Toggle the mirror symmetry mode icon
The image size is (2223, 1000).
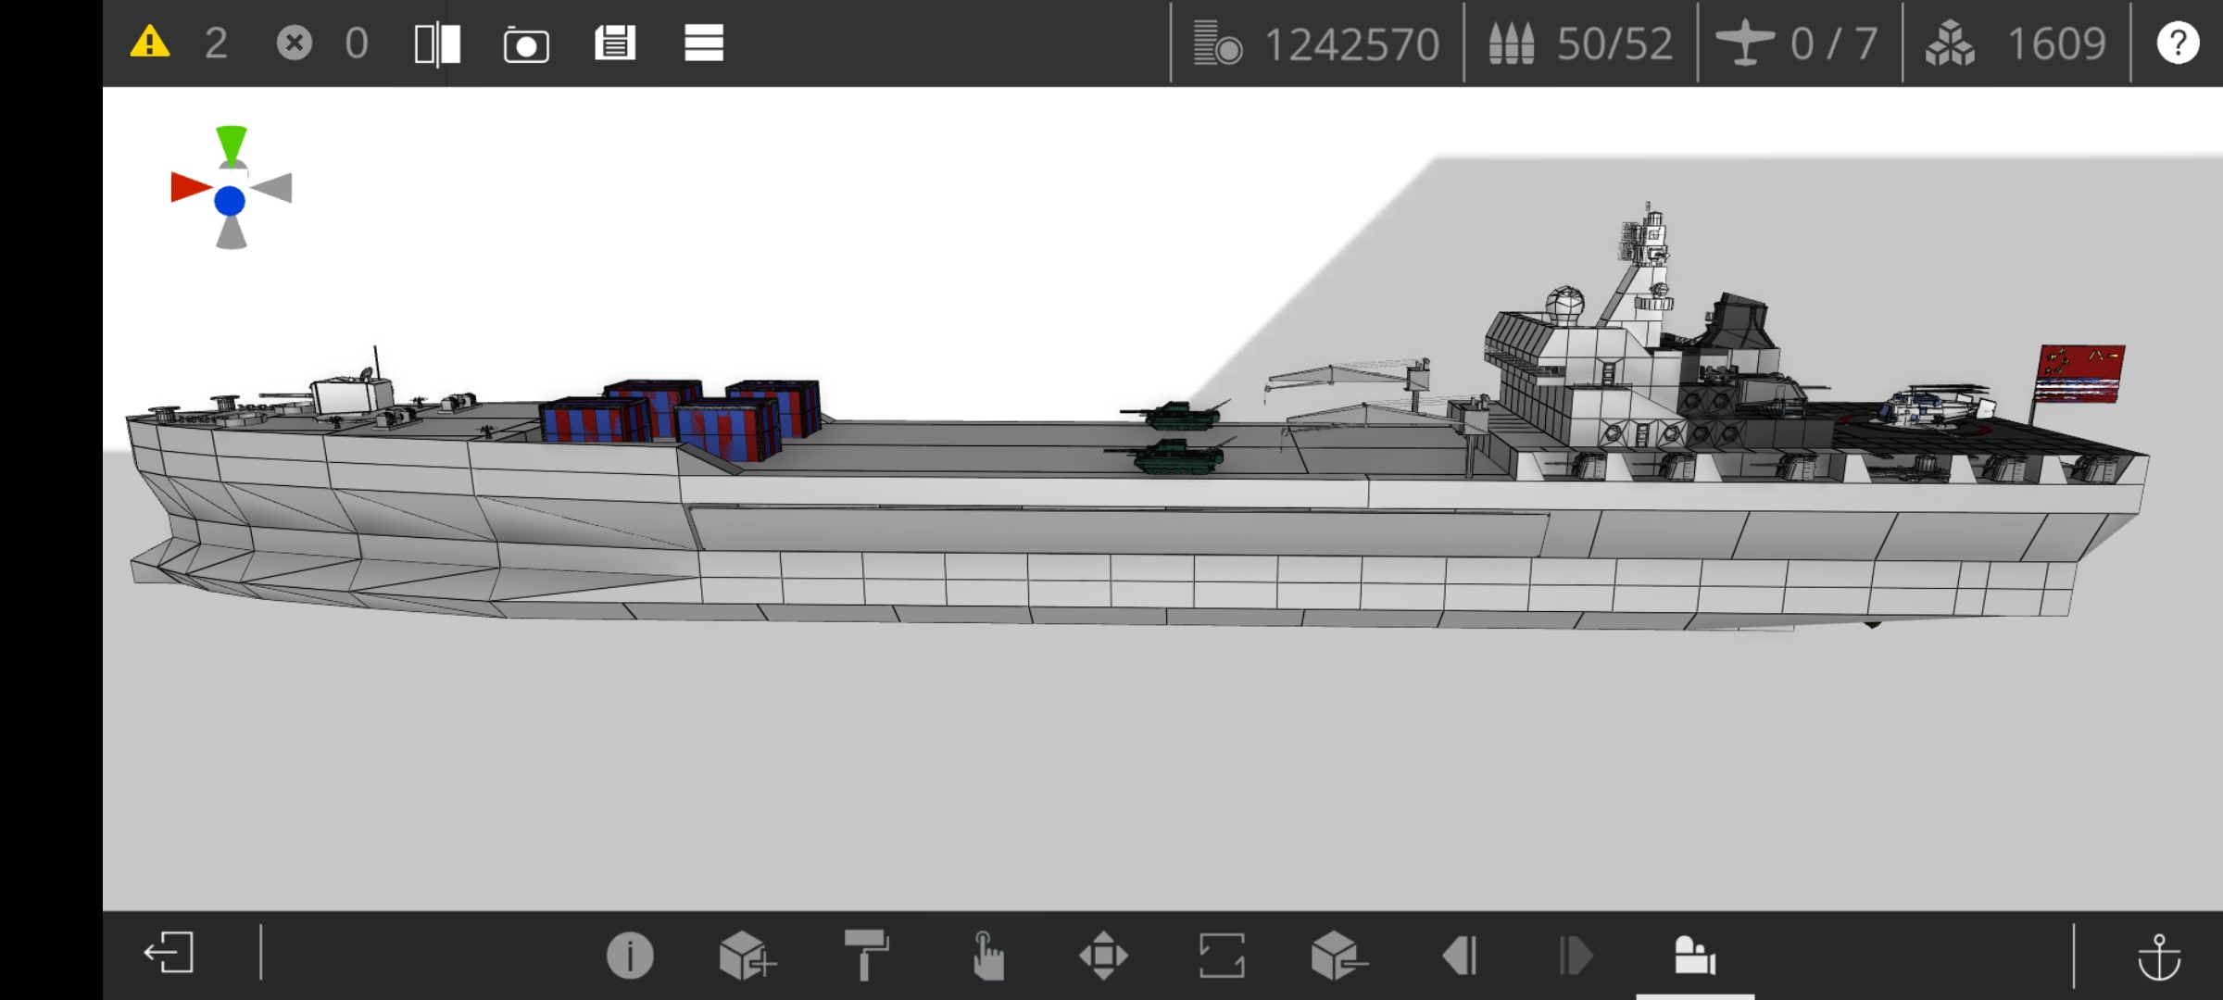437,44
